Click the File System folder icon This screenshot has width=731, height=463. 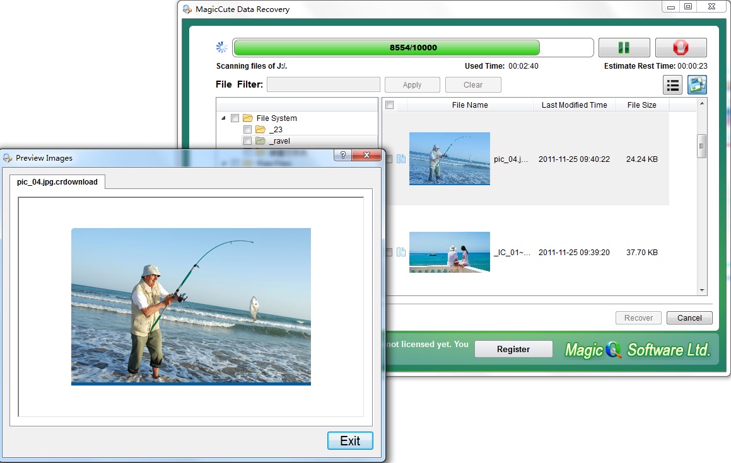coord(248,118)
